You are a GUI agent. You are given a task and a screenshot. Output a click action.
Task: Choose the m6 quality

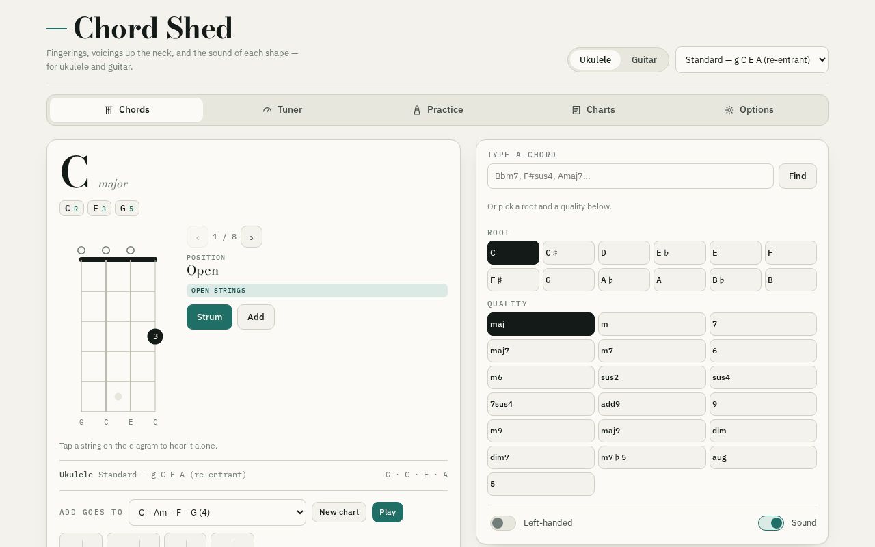pos(541,377)
